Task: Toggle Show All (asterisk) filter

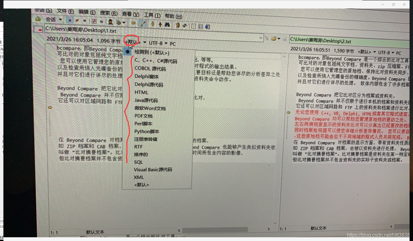Action: (70, 21)
